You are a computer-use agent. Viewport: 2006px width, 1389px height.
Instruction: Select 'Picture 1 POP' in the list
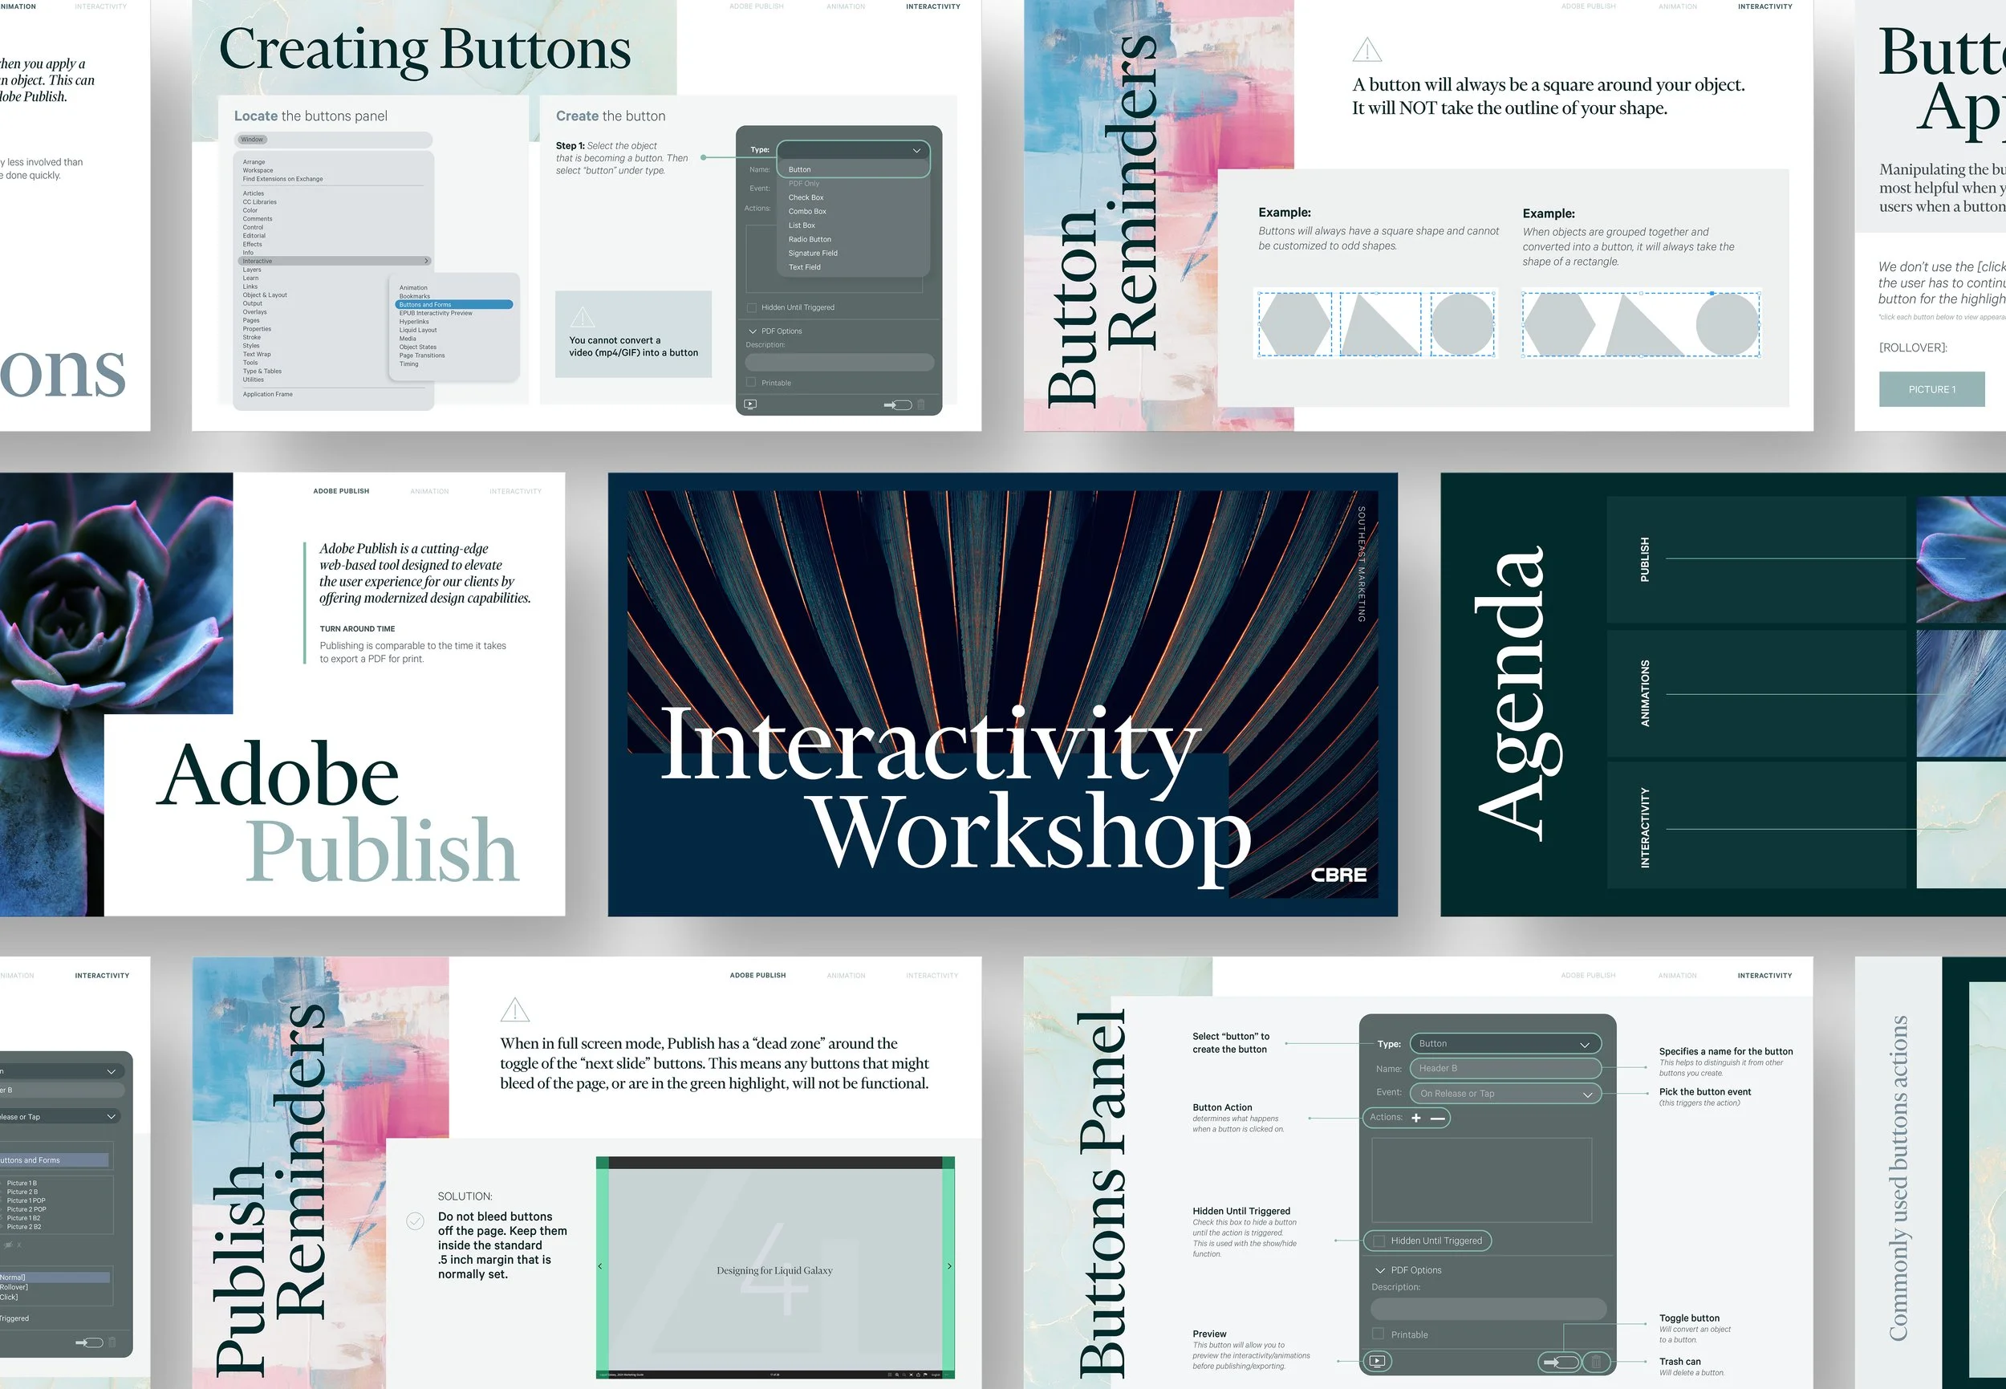tap(26, 1201)
